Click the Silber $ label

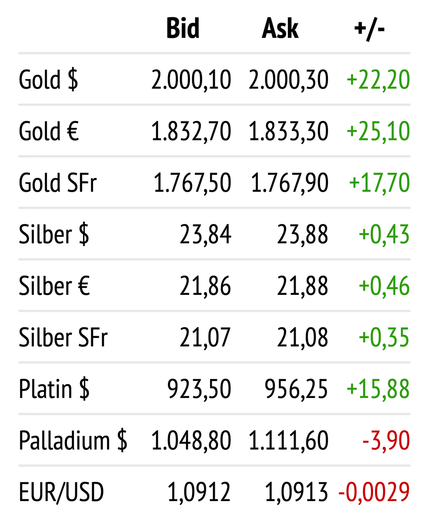[54, 234]
